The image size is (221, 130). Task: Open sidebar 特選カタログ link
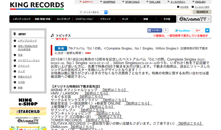25,77
